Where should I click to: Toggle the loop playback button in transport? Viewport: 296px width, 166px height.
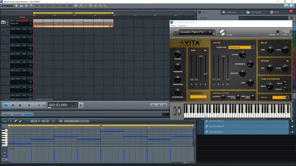(x=6, y=105)
